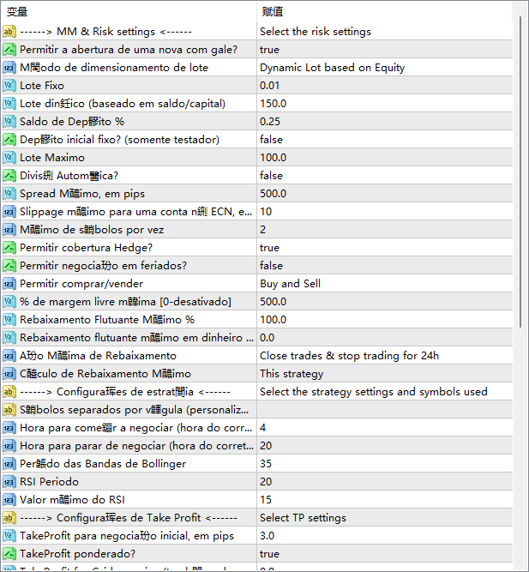Viewport: 529px width, 572px height.
Task: Select the 'RSI Periodo' row label
Action: pos(49,482)
